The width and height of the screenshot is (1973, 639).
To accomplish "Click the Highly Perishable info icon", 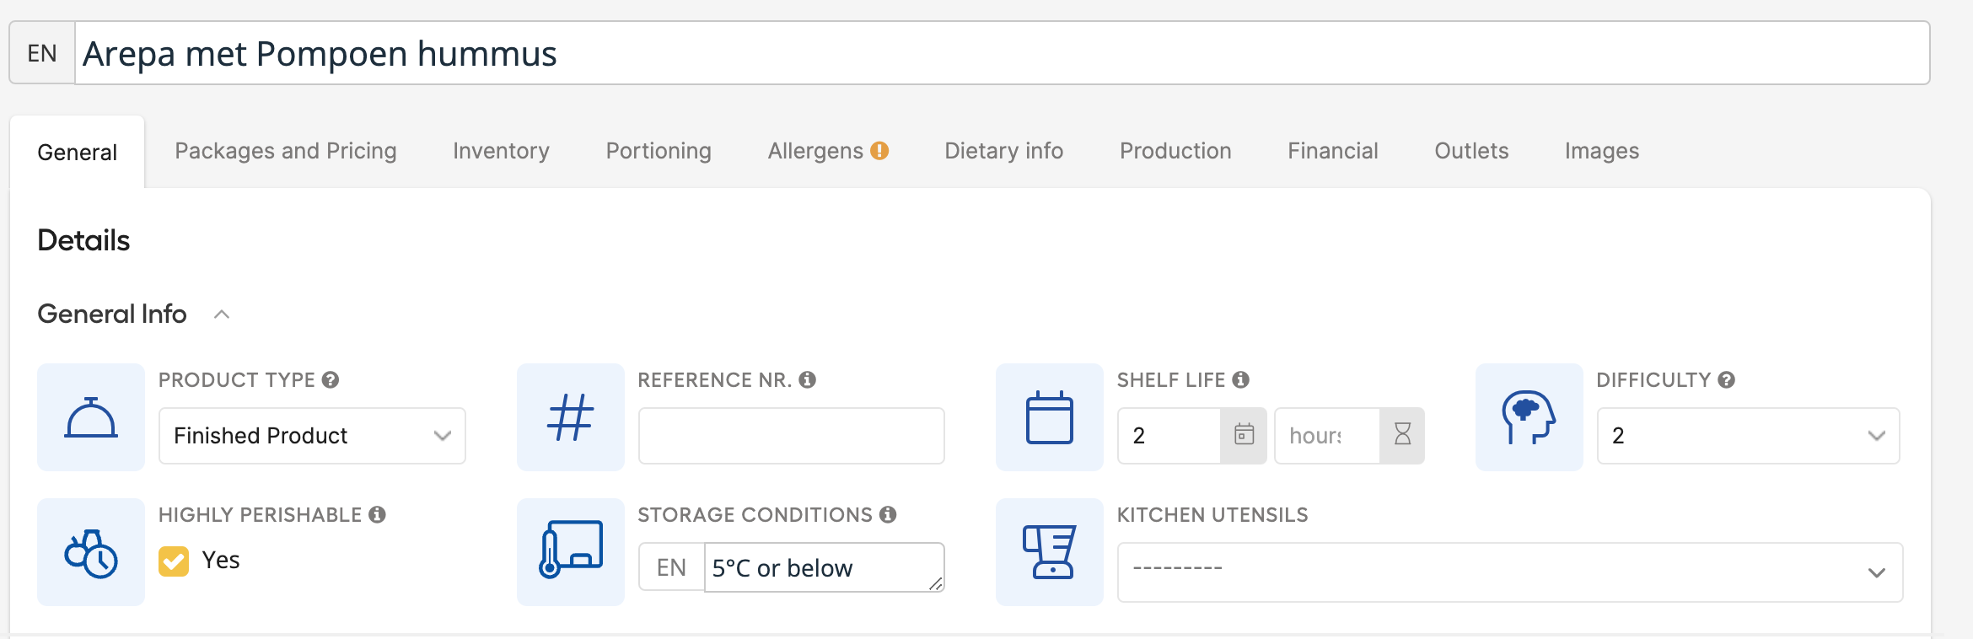I will (377, 515).
